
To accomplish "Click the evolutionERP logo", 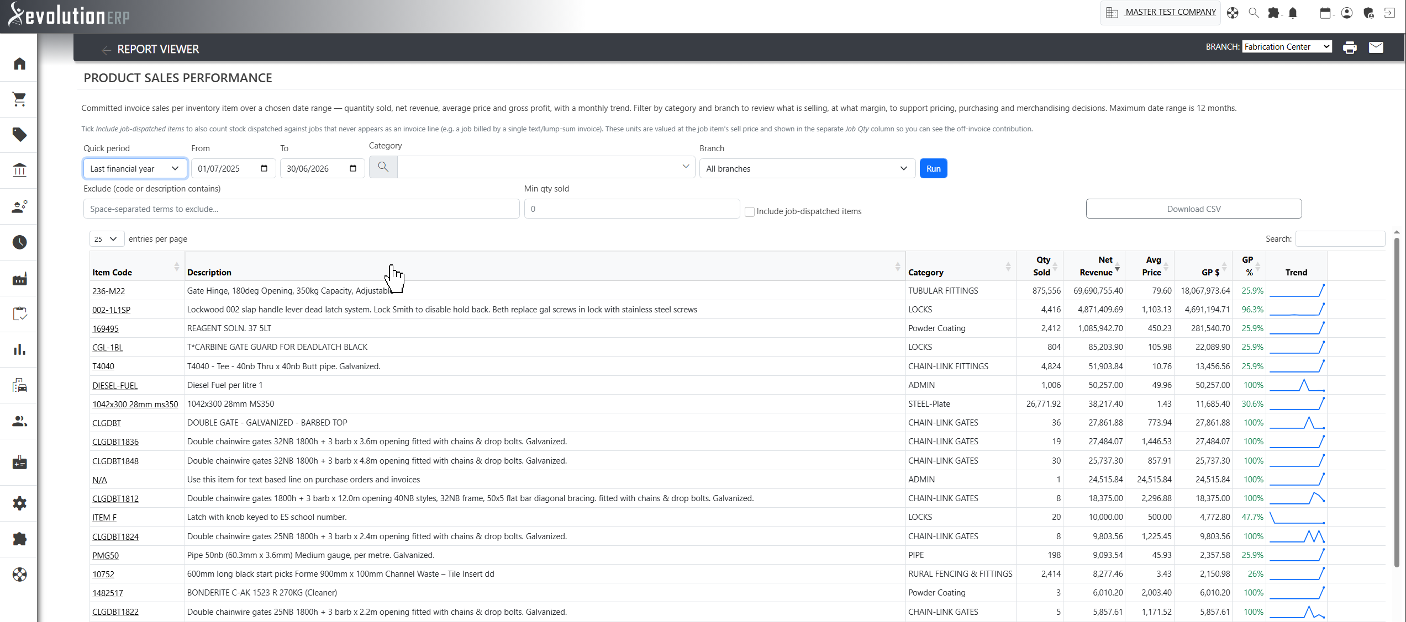I will click(x=69, y=15).
